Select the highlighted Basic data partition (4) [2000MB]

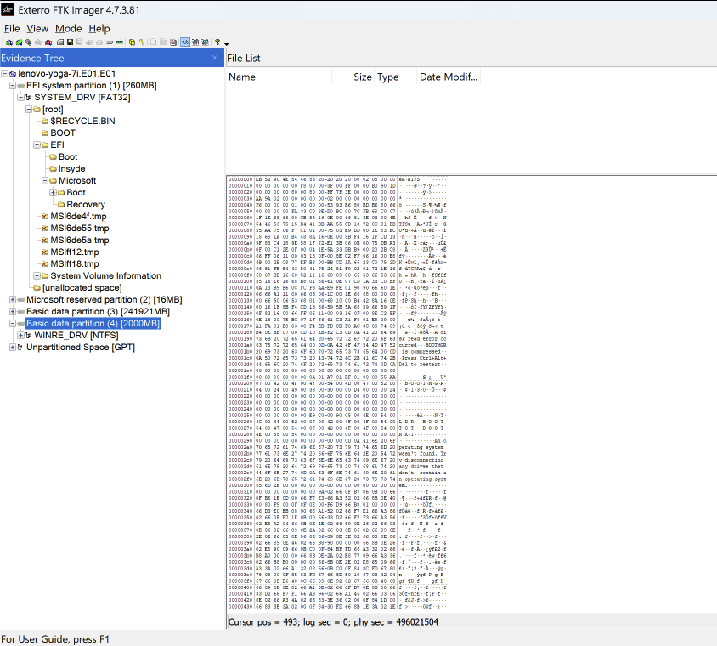coord(93,323)
